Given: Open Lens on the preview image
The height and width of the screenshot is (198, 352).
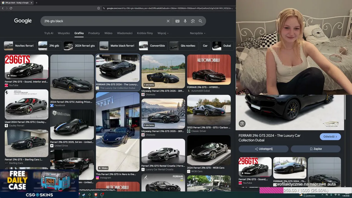Looking at the screenshot, I should [242, 124].
